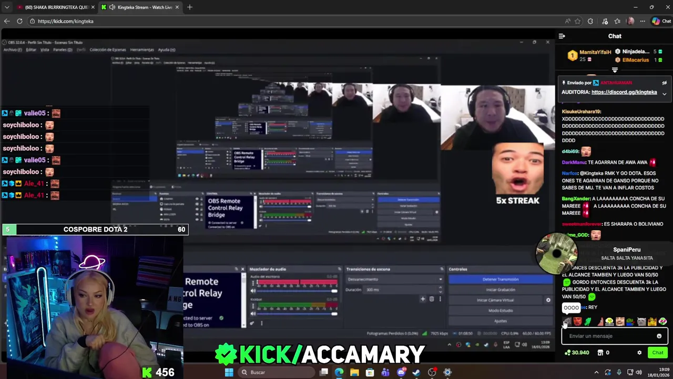Insert the laughing man face emote
Image resolution: width=673 pixels, height=379 pixels.
coord(620,322)
